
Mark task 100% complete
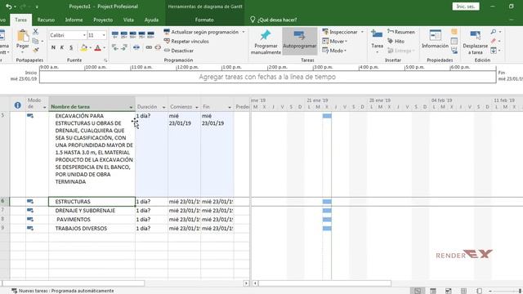pos(150,34)
